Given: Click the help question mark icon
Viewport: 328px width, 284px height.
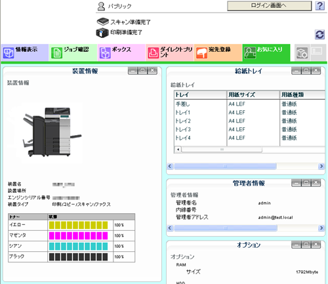Looking at the screenshot, I should pyautogui.click(x=319, y=6).
